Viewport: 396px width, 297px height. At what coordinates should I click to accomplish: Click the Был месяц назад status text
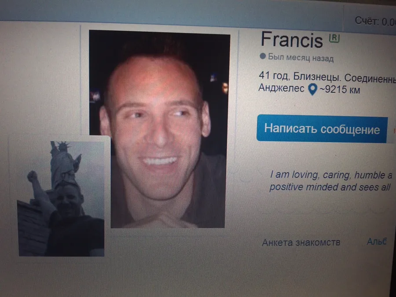tap(301, 58)
